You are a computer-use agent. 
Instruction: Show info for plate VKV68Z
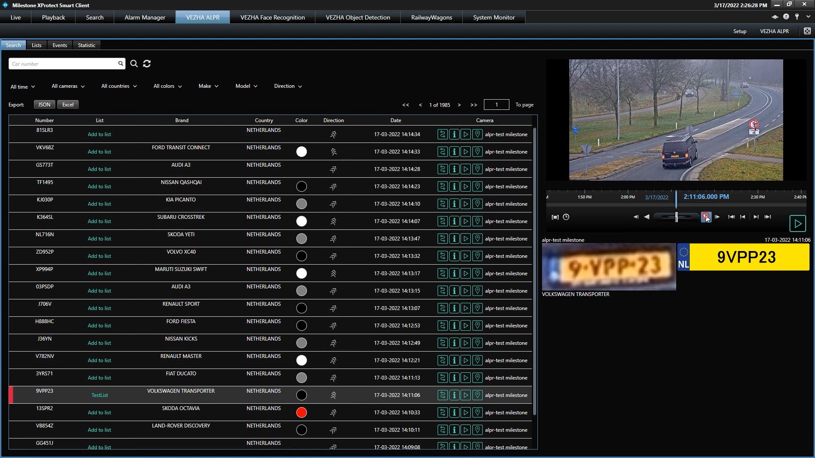click(454, 152)
